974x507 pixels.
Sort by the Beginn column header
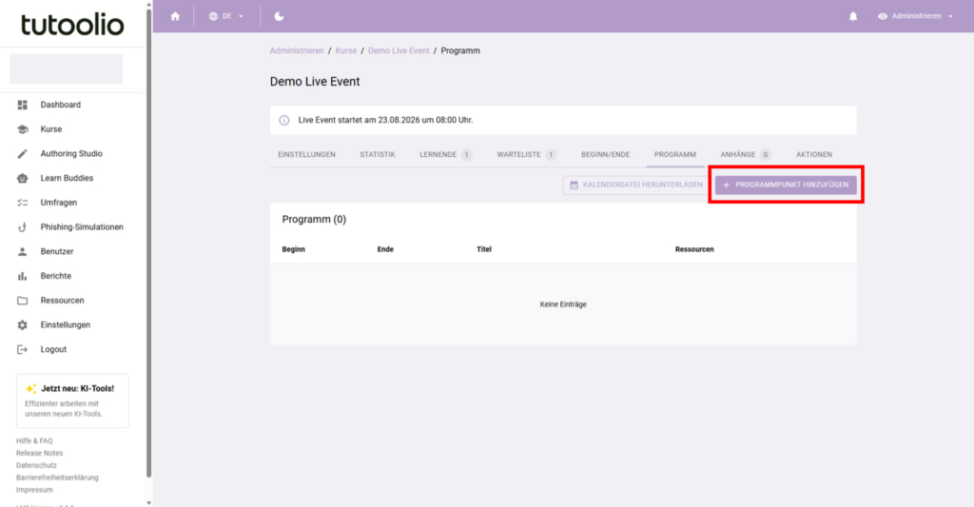coord(293,249)
